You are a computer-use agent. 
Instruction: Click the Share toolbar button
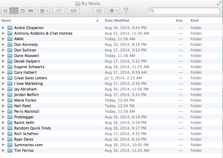59,11
